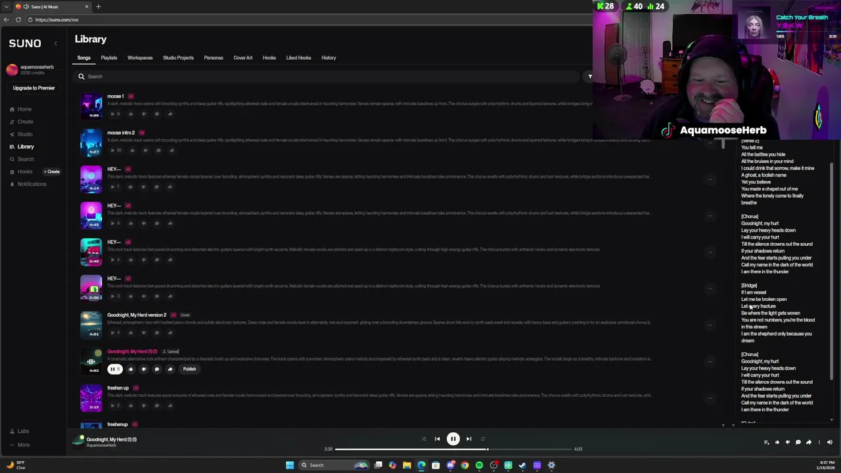Switch to the Workspaces tab
The image size is (841, 473).
(x=140, y=58)
